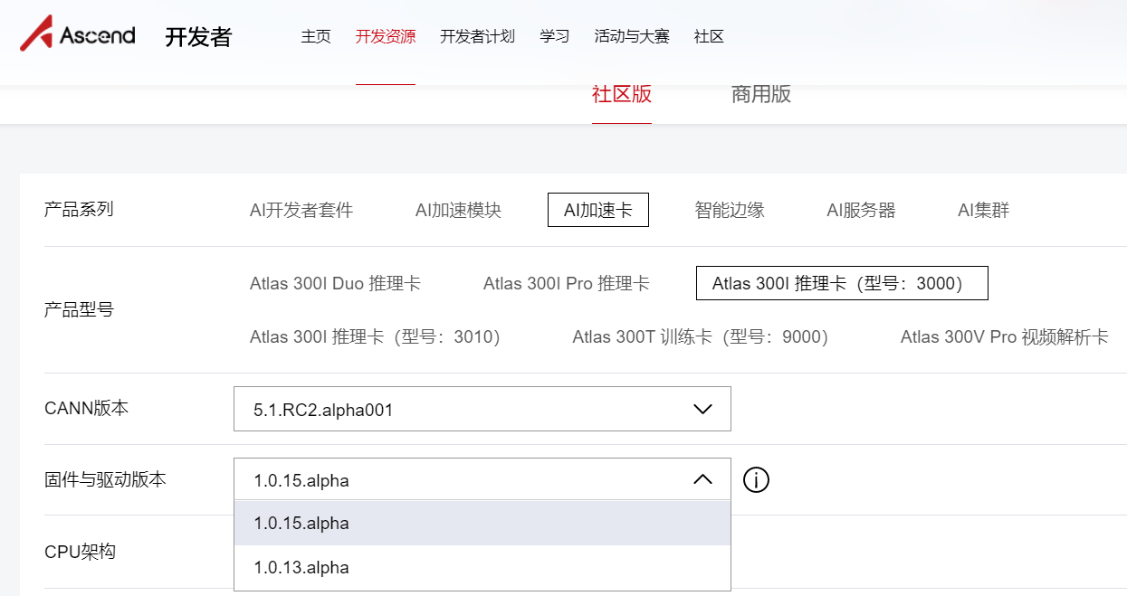
Task: Go to 主页 in navigation bar
Action: pos(316,37)
